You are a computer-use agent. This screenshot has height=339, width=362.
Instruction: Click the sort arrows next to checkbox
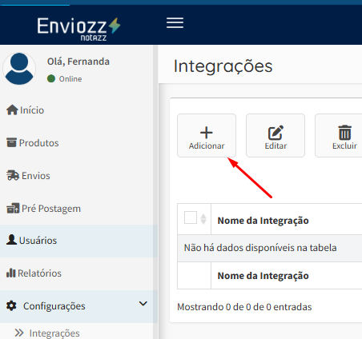pos(203,219)
